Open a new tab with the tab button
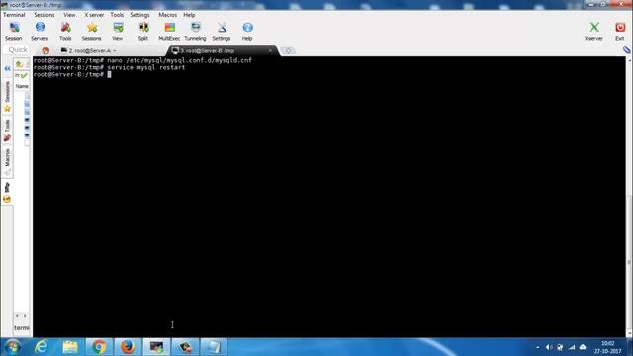The width and height of the screenshot is (633, 356). 288,50
